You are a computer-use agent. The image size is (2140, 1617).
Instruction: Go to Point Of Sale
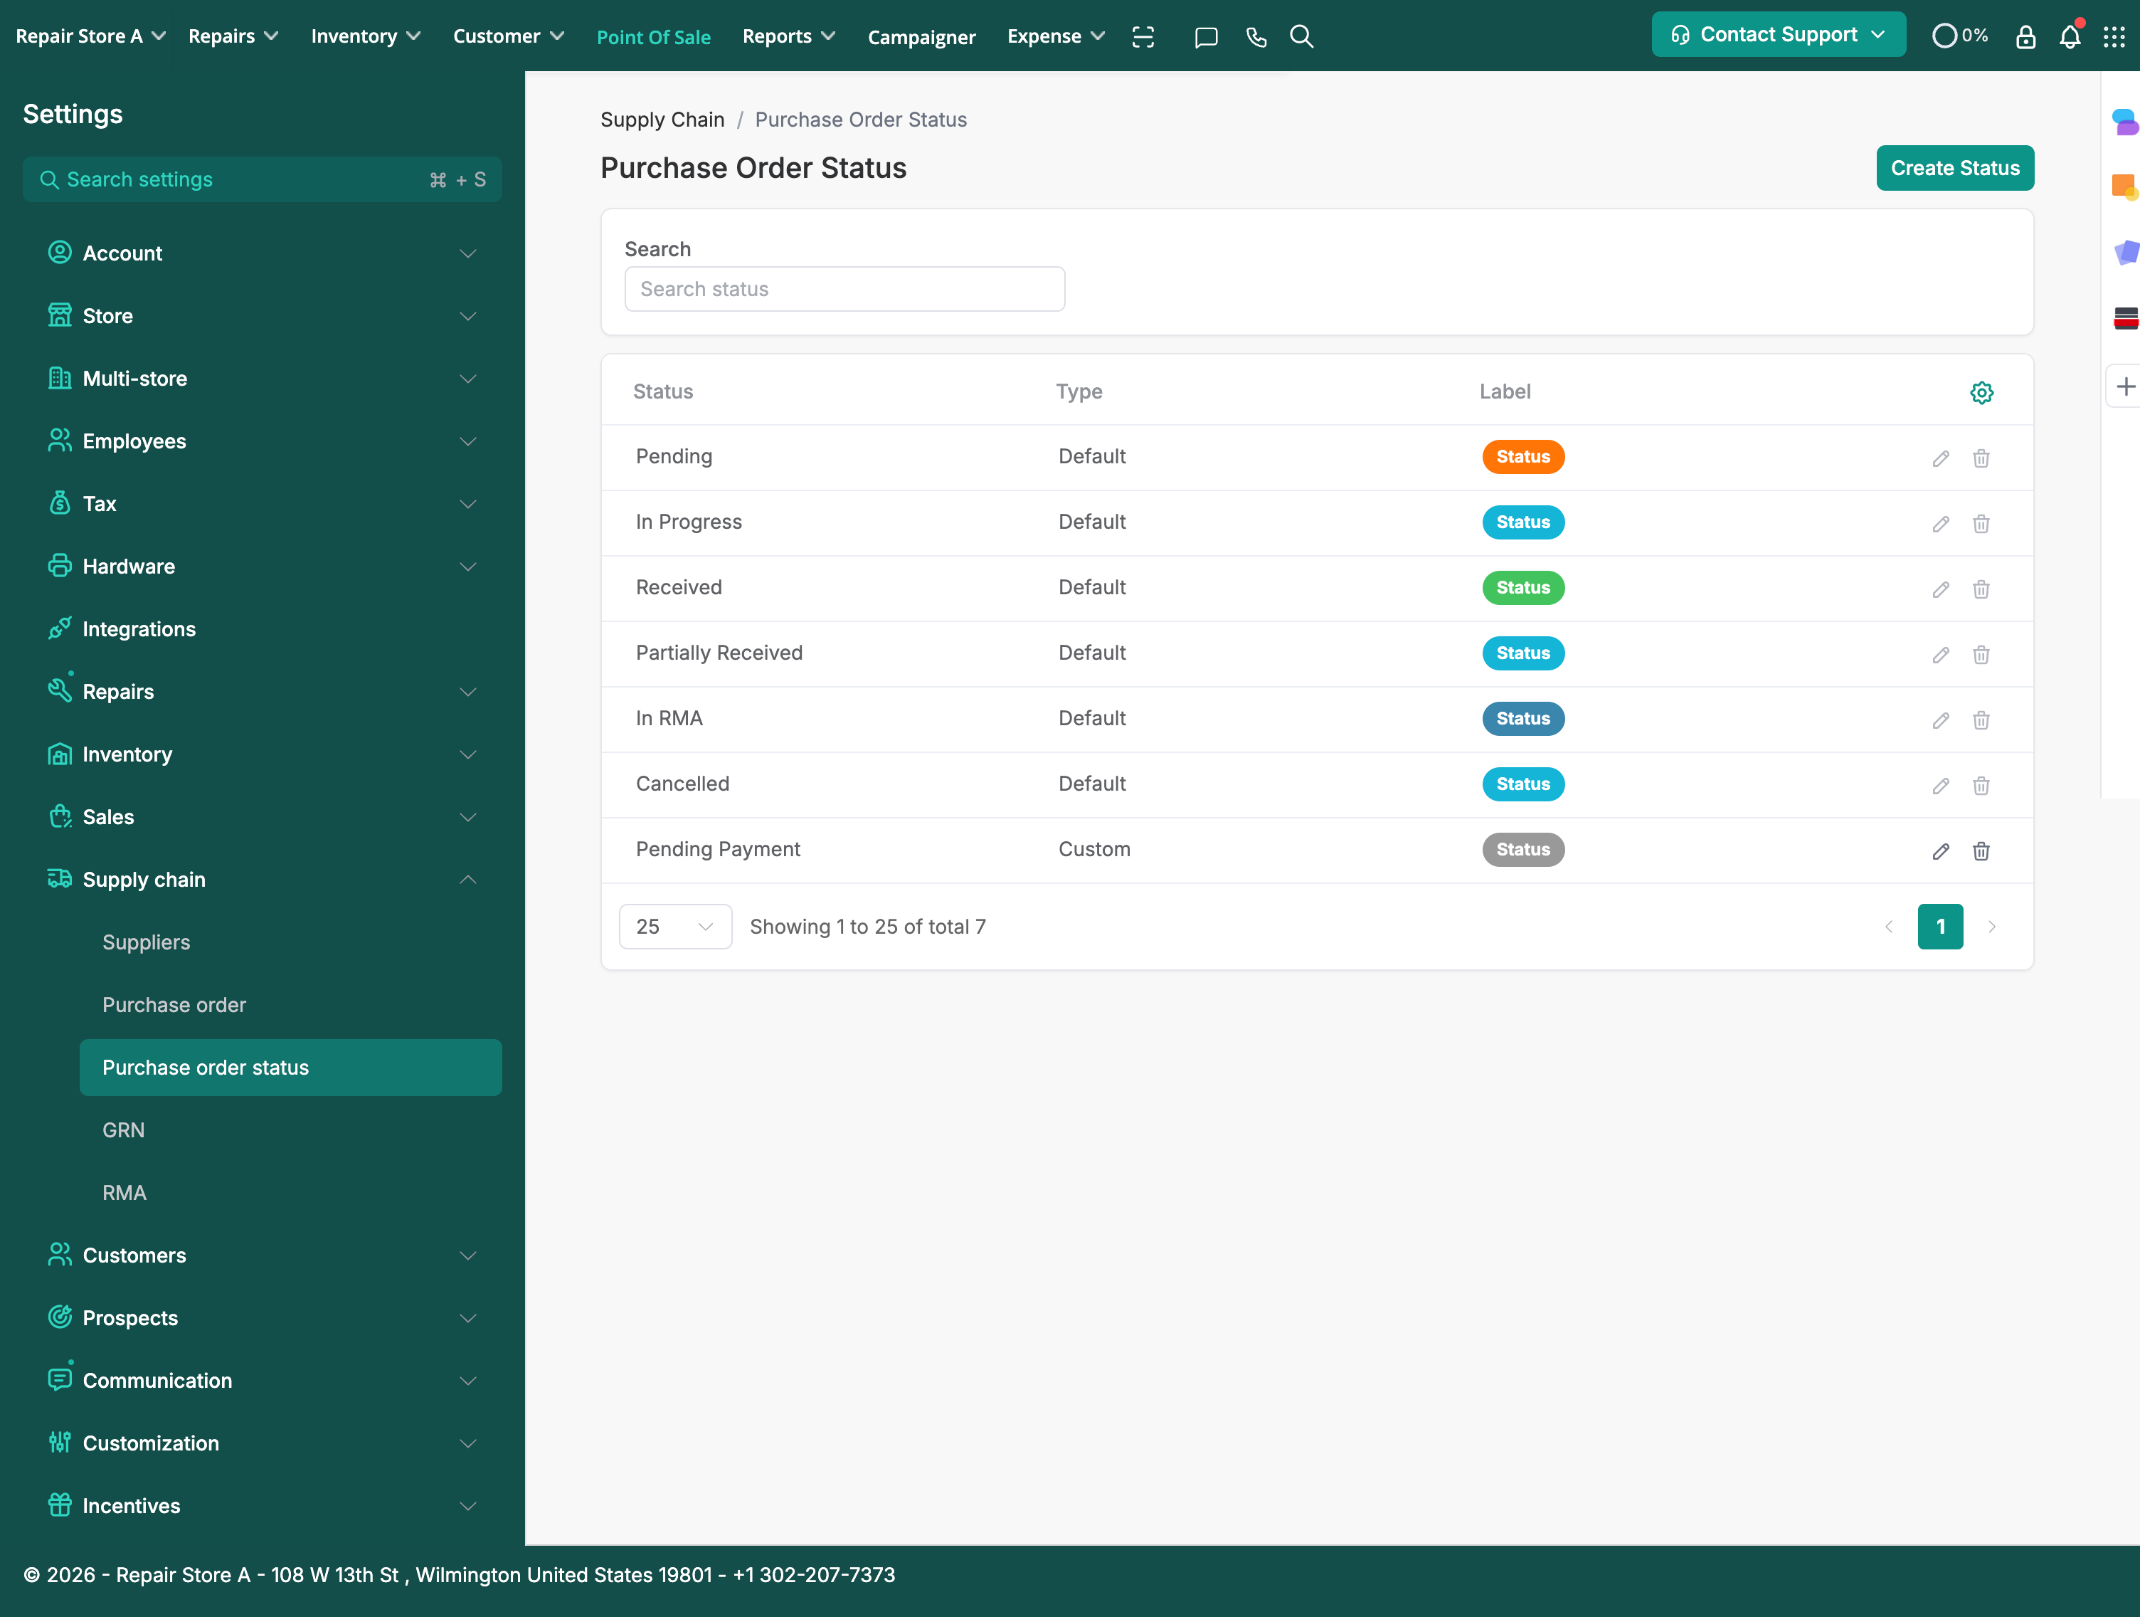(x=653, y=37)
